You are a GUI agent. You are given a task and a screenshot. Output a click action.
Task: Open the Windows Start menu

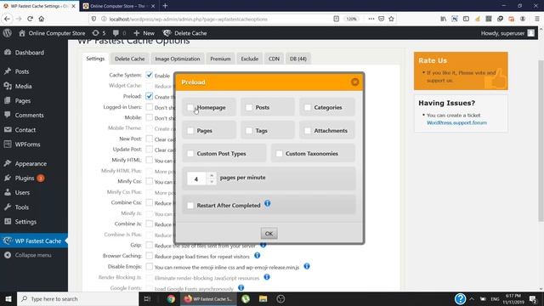click(8, 298)
